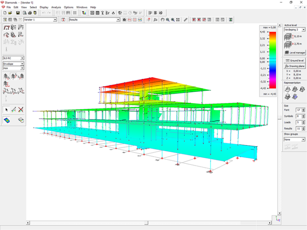Toggle the first wireframe representation icon
307x230 pixels.
coord(287,90)
